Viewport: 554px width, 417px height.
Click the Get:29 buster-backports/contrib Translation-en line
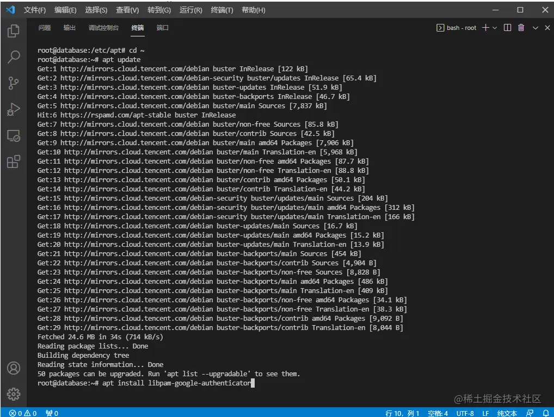point(220,327)
